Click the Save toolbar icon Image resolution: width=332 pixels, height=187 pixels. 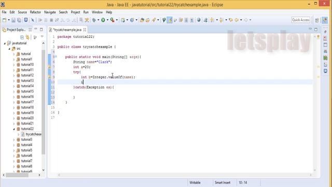click(x=13, y=20)
